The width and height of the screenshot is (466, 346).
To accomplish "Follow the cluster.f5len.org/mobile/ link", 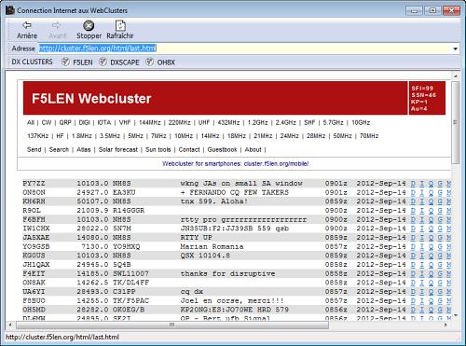I will coord(276,164).
